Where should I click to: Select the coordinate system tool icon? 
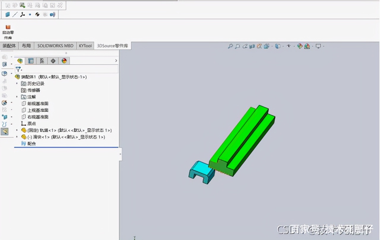(23, 14)
